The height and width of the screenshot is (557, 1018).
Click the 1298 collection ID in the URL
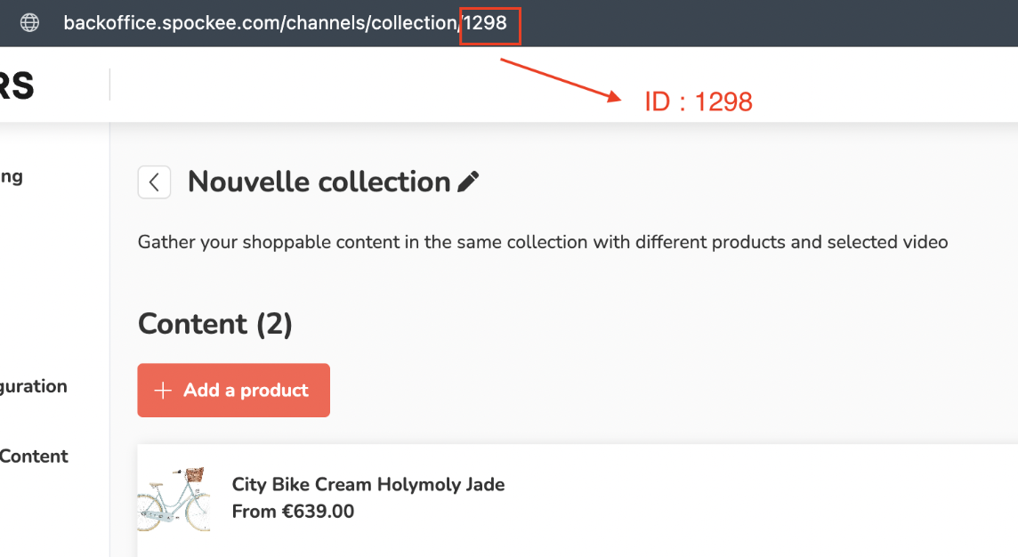[x=485, y=23]
